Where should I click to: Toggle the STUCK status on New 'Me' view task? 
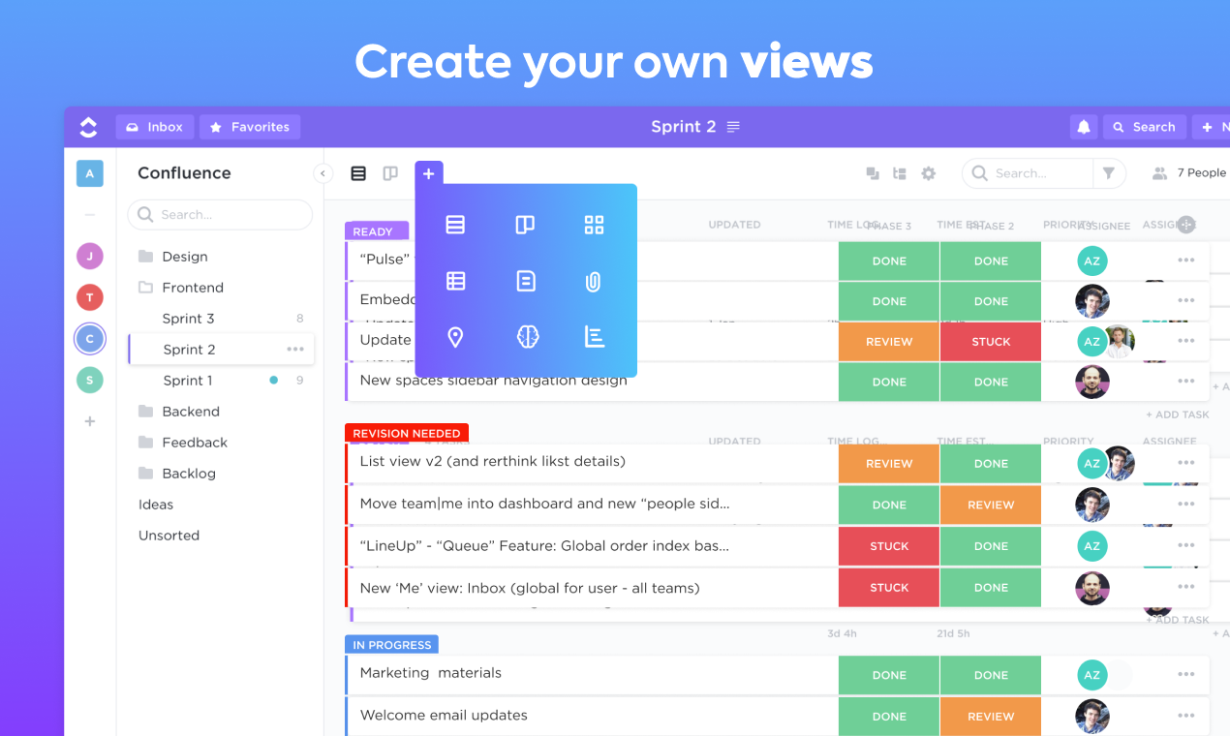click(x=888, y=587)
